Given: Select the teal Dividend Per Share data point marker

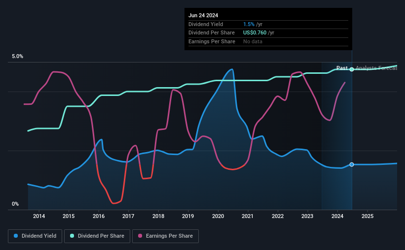Looking at the screenshot, I should (x=352, y=69).
